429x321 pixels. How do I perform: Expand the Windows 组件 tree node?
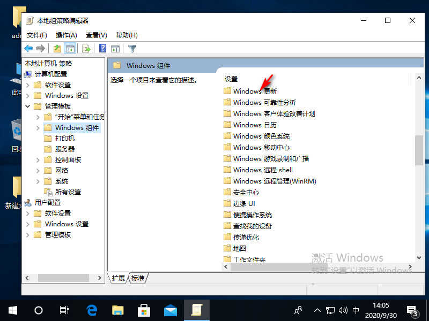coord(38,128)
